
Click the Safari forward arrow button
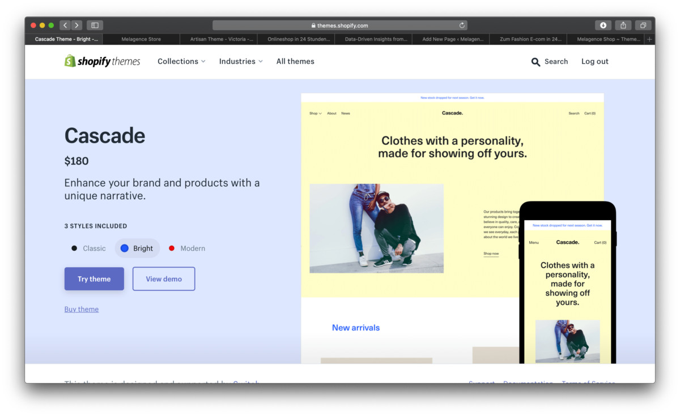click(76, 25)
